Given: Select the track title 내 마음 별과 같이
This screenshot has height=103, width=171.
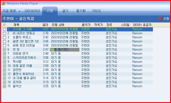Looking at the screenshot, I should click(24, 78).
